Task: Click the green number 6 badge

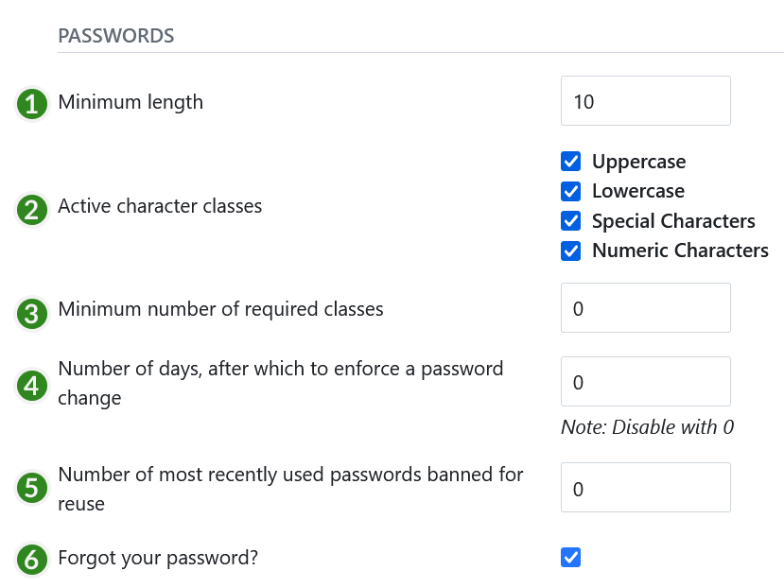Action: [x=32, y=560]
